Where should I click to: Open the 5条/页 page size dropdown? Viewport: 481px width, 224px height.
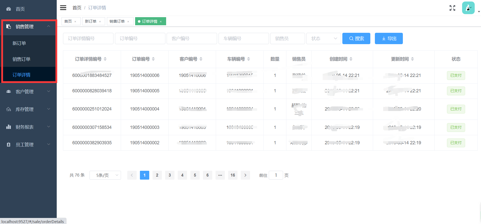pyautogui.click(x=105, y=175)
